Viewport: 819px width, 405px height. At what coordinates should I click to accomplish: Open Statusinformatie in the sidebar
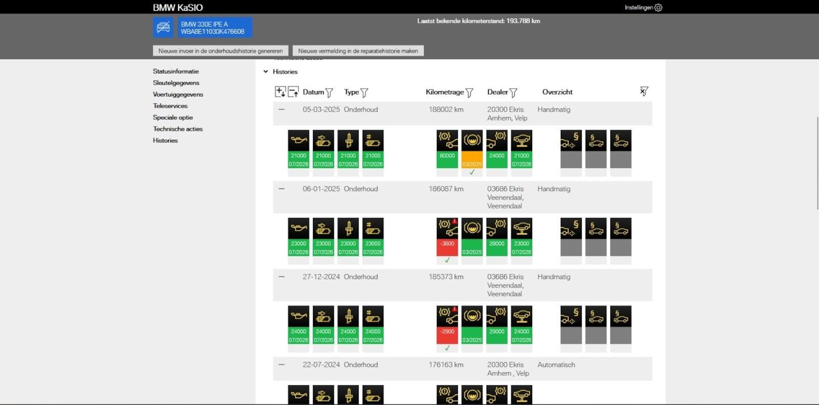176,71
